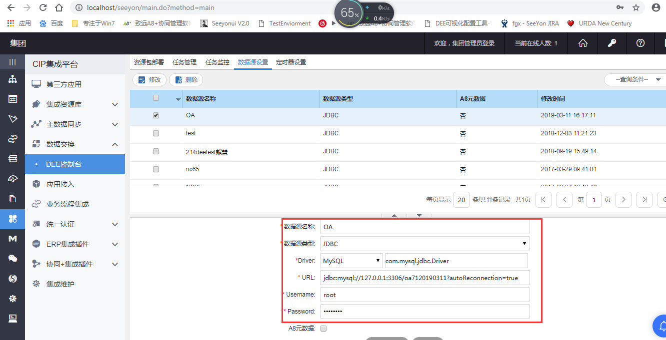Screen dimensions: 666x340
Task: Go to next page in pagination
Action: click(x=623, y=200)
